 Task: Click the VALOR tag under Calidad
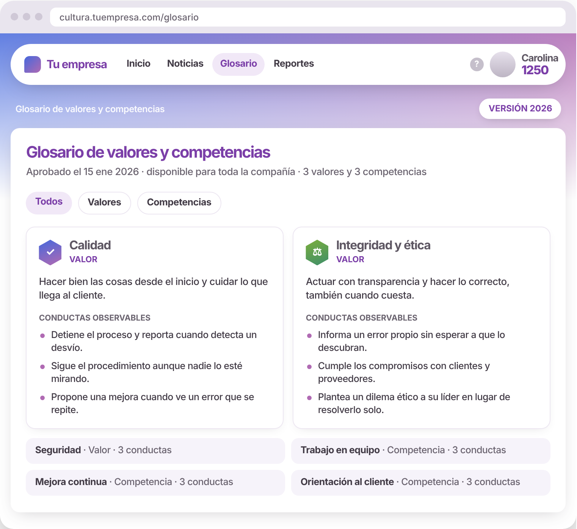[x=83, y=260]
